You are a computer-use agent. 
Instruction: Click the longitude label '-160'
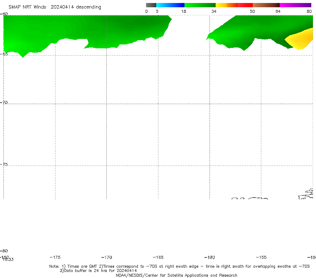coord(210,257)
